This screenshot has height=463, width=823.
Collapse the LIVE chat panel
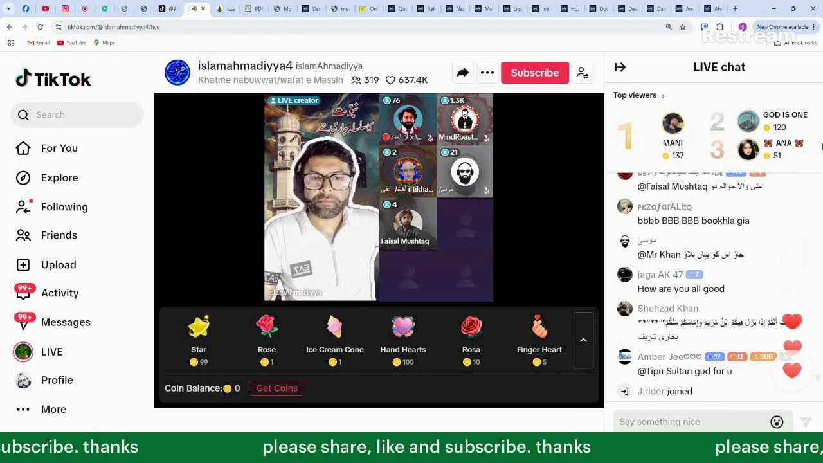(x=620, y=67)
